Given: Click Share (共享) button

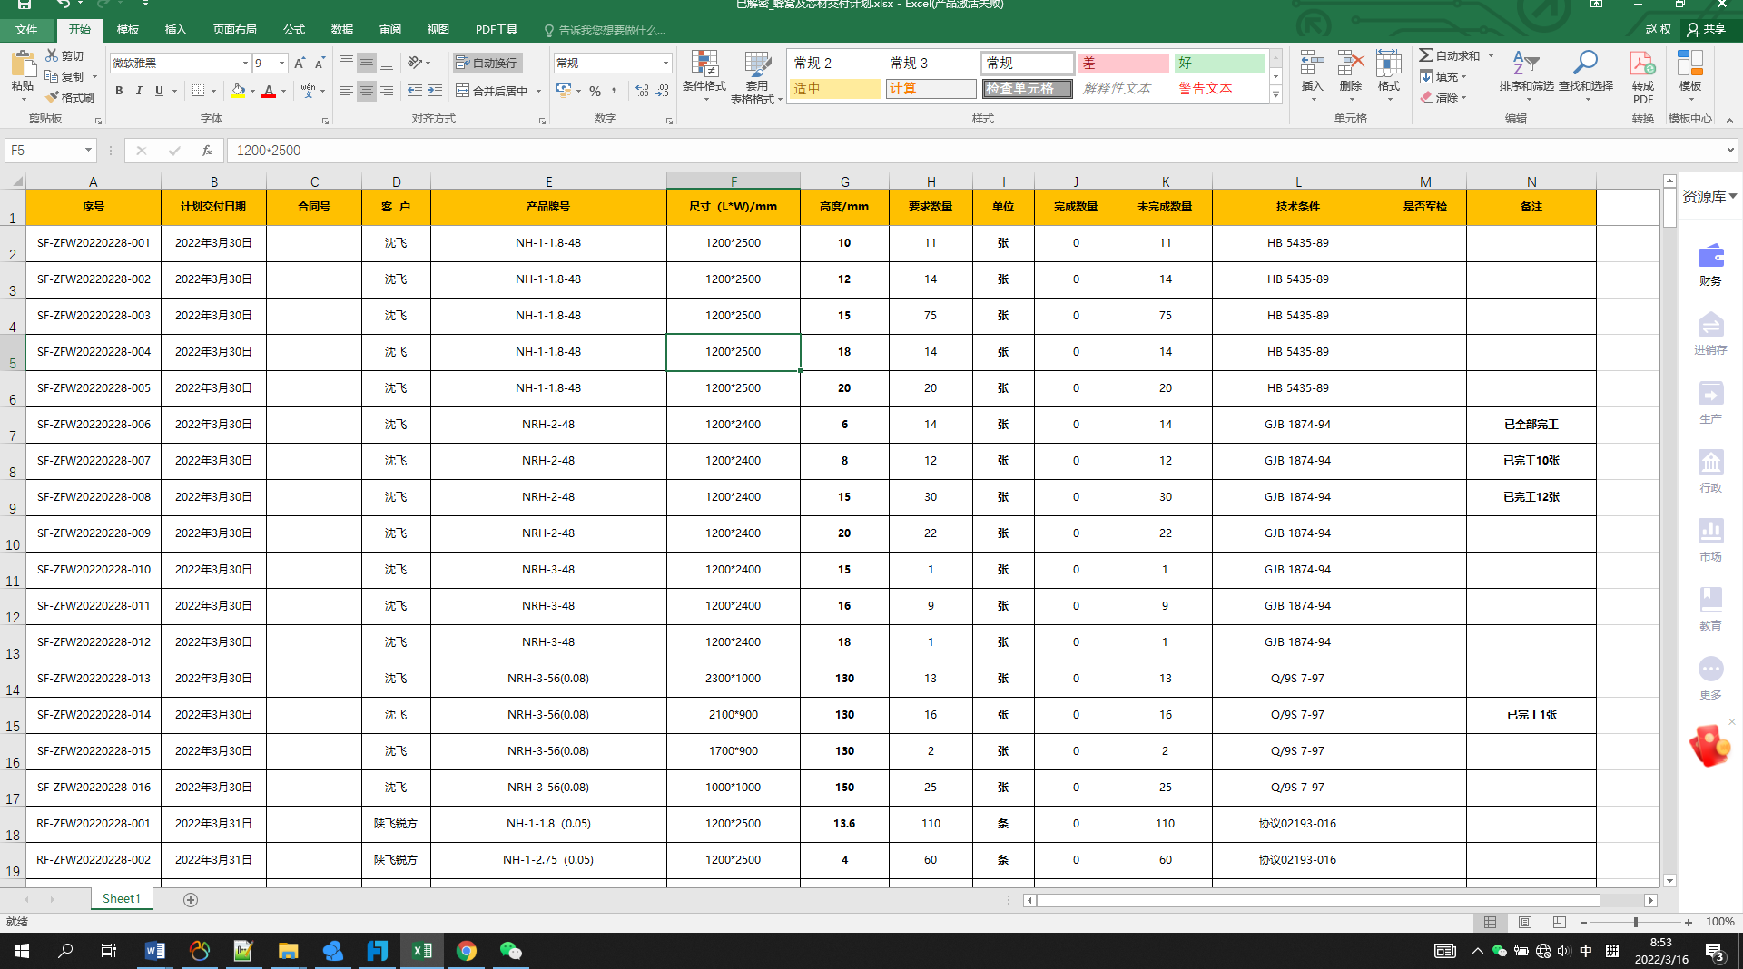Looking at the screenshot, I should [x=1707, y=29].
